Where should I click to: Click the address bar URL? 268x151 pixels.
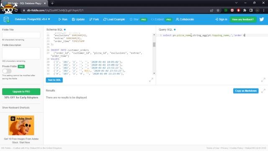pos(55,10)
